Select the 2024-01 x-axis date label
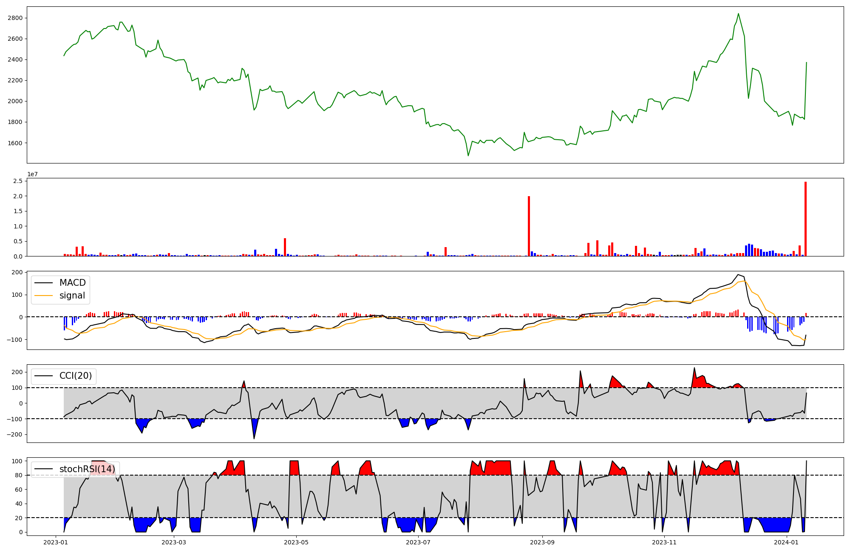This screenshot has height=552, width=850. coord(786,542)
